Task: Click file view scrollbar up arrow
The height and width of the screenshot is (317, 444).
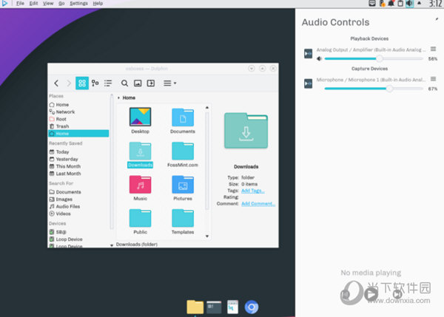Action: pos(207,108)
